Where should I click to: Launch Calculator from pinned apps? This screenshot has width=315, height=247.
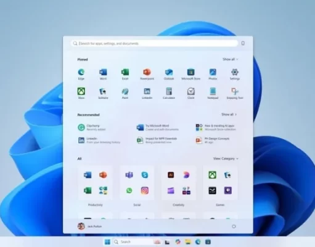169,93
